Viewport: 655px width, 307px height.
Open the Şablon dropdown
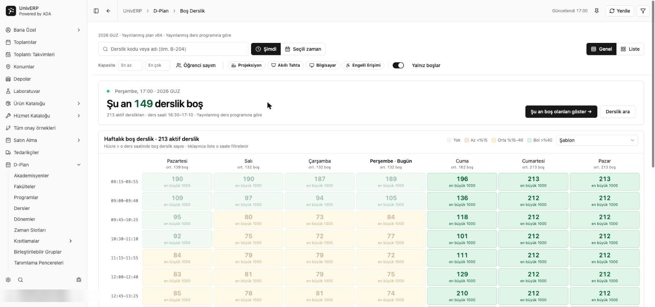pos(597,140)
